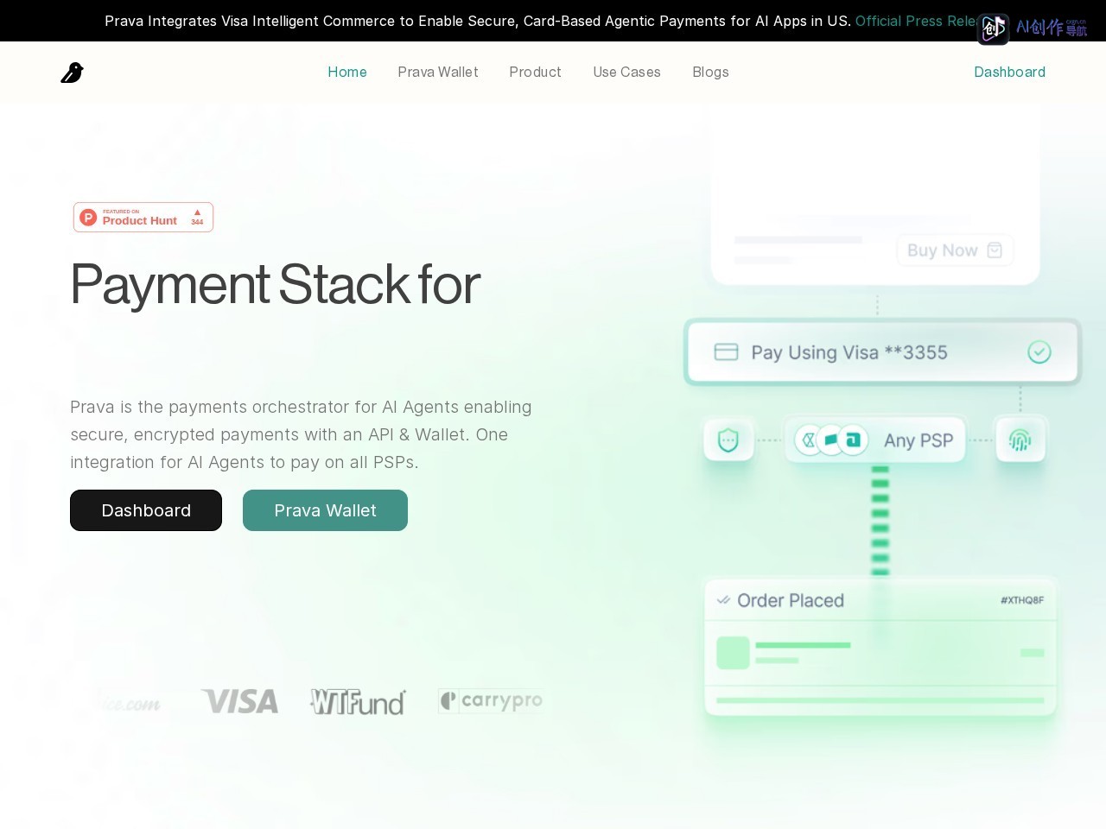Click the green progress bar in order card
This screenshot has width=1106, height=829.
pos(880,700)
